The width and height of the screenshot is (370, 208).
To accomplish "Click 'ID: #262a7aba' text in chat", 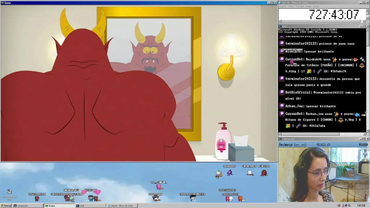I will tap(314, 126).
